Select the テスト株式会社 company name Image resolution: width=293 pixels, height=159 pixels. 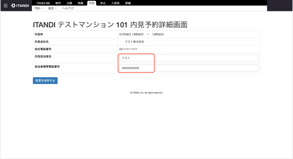(135, 42)
